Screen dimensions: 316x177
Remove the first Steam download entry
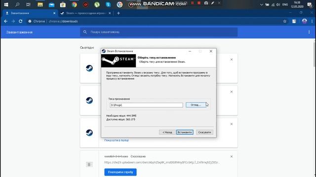[x=232, y=59]
